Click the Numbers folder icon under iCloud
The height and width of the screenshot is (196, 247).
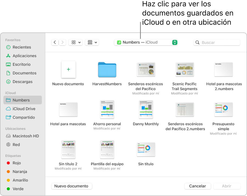click(8, 100)
